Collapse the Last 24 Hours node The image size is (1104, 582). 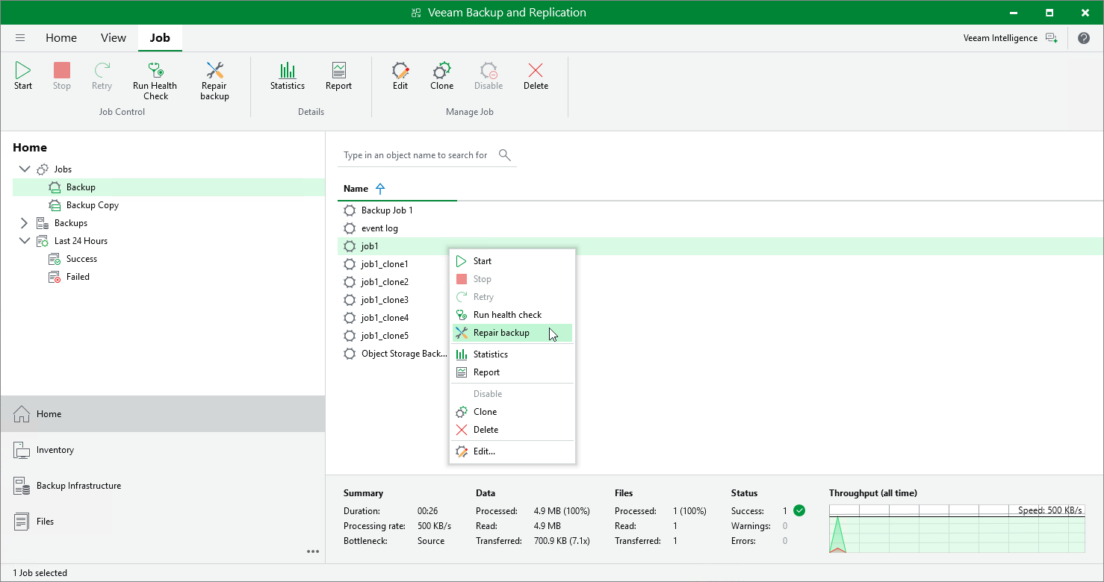tap(24, 241)
